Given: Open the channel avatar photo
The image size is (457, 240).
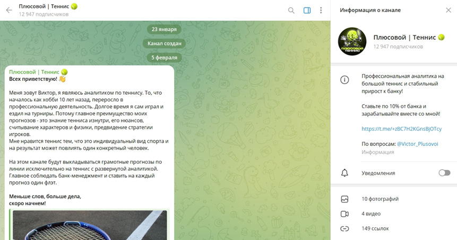Looking at the screenshot, I should (352, 42).
